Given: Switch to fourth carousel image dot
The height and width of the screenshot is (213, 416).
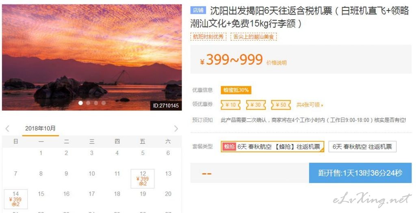Looking at the screenshot, I should point(104,103).
